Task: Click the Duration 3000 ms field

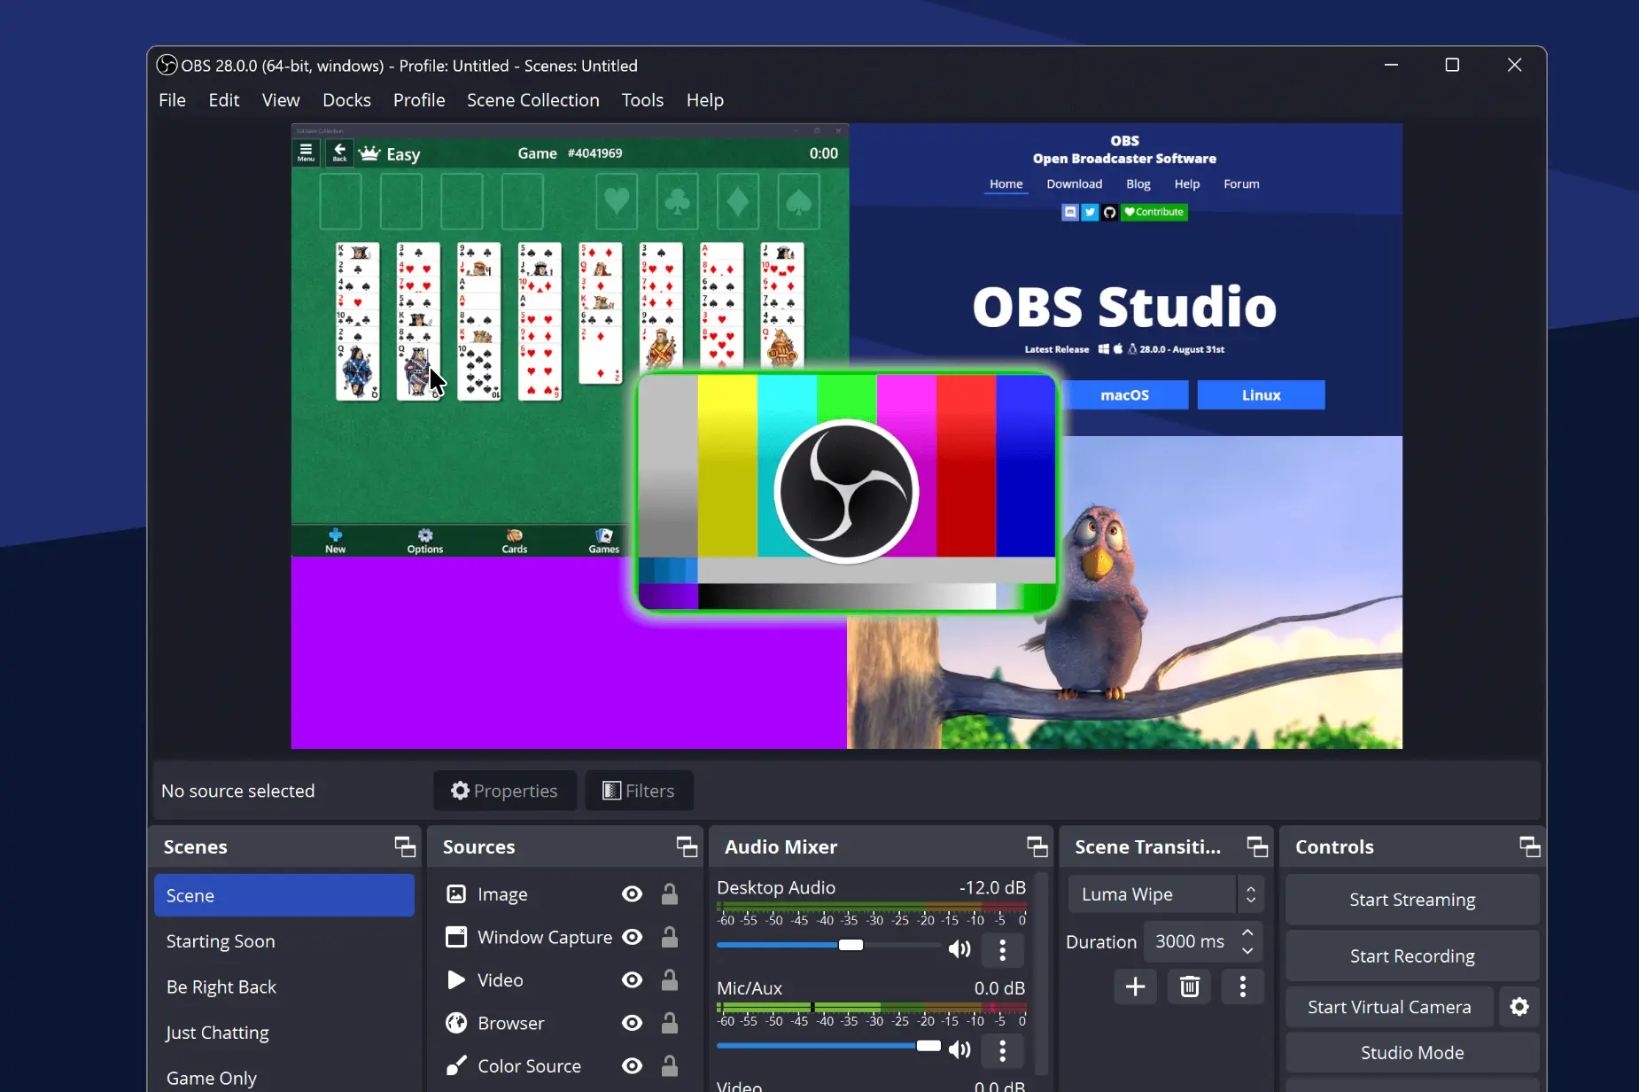Action: click(1190, 941)
